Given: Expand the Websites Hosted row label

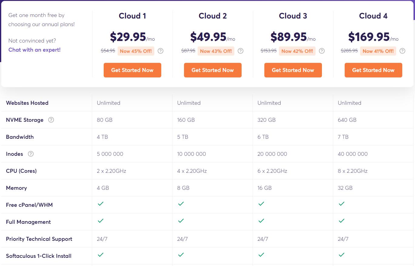Looking at the screenshot, I should (x=27, y=103).
